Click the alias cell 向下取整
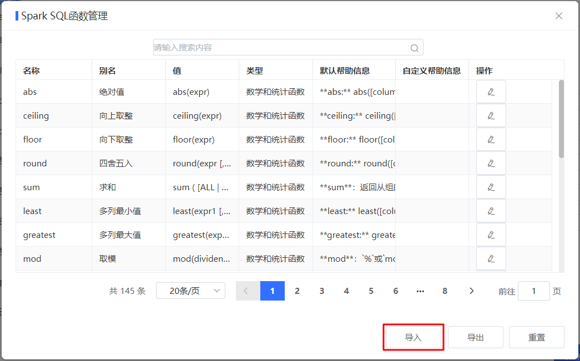580x361 pixels. 129,139
